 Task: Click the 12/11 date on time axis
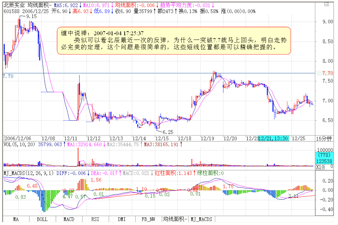(x=71, y=139)
